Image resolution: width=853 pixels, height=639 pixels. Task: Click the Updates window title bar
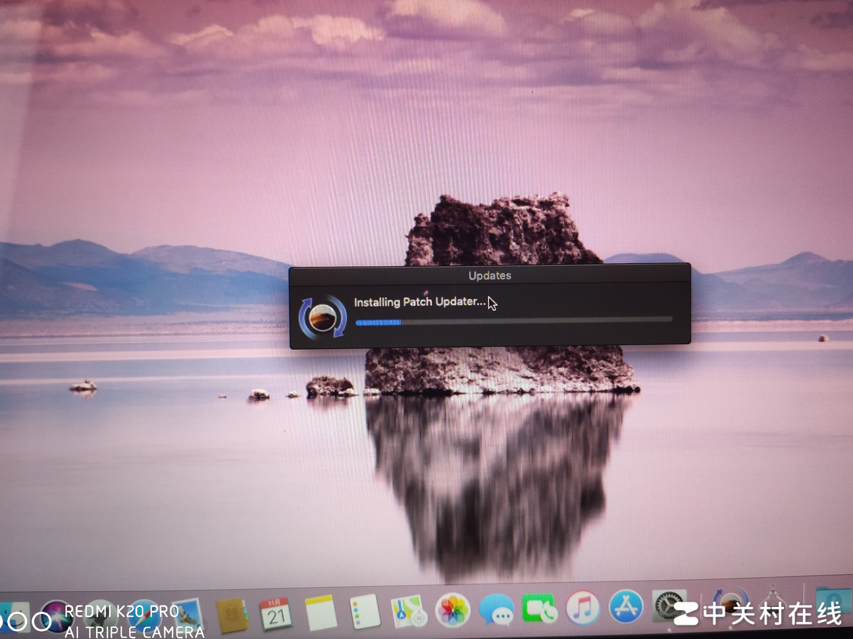pyautogui.click(x=490, y=275)
